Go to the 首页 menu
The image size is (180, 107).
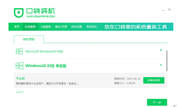[17, 27]
